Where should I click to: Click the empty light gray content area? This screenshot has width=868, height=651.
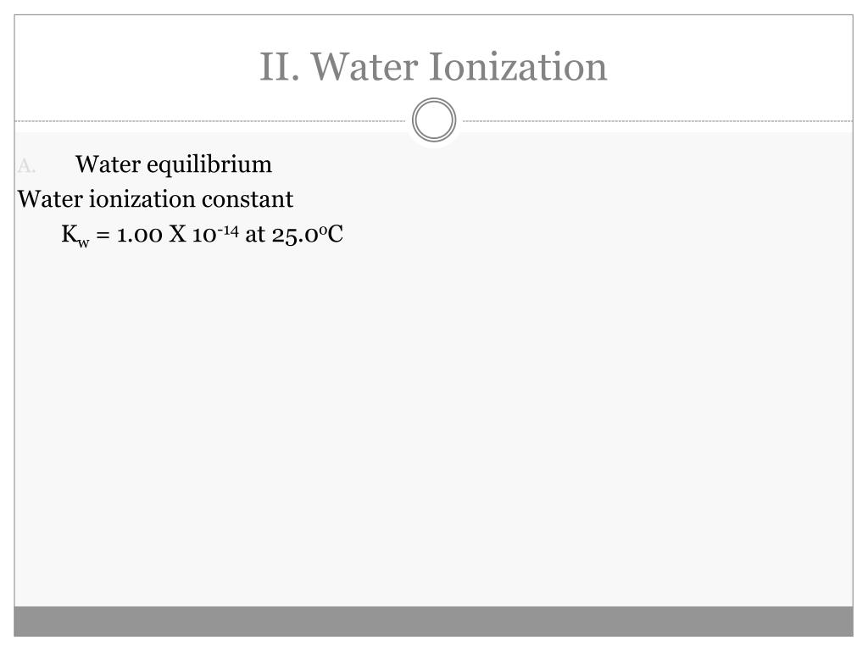coord(433,420)
